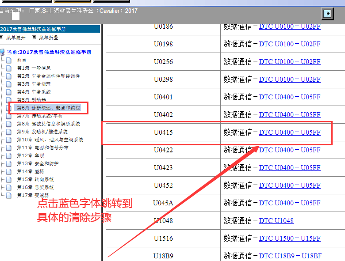Click the U0423 code cell
Image resolution: width=345 pixels, height=261 pixels.
click(x=163, y=168)
